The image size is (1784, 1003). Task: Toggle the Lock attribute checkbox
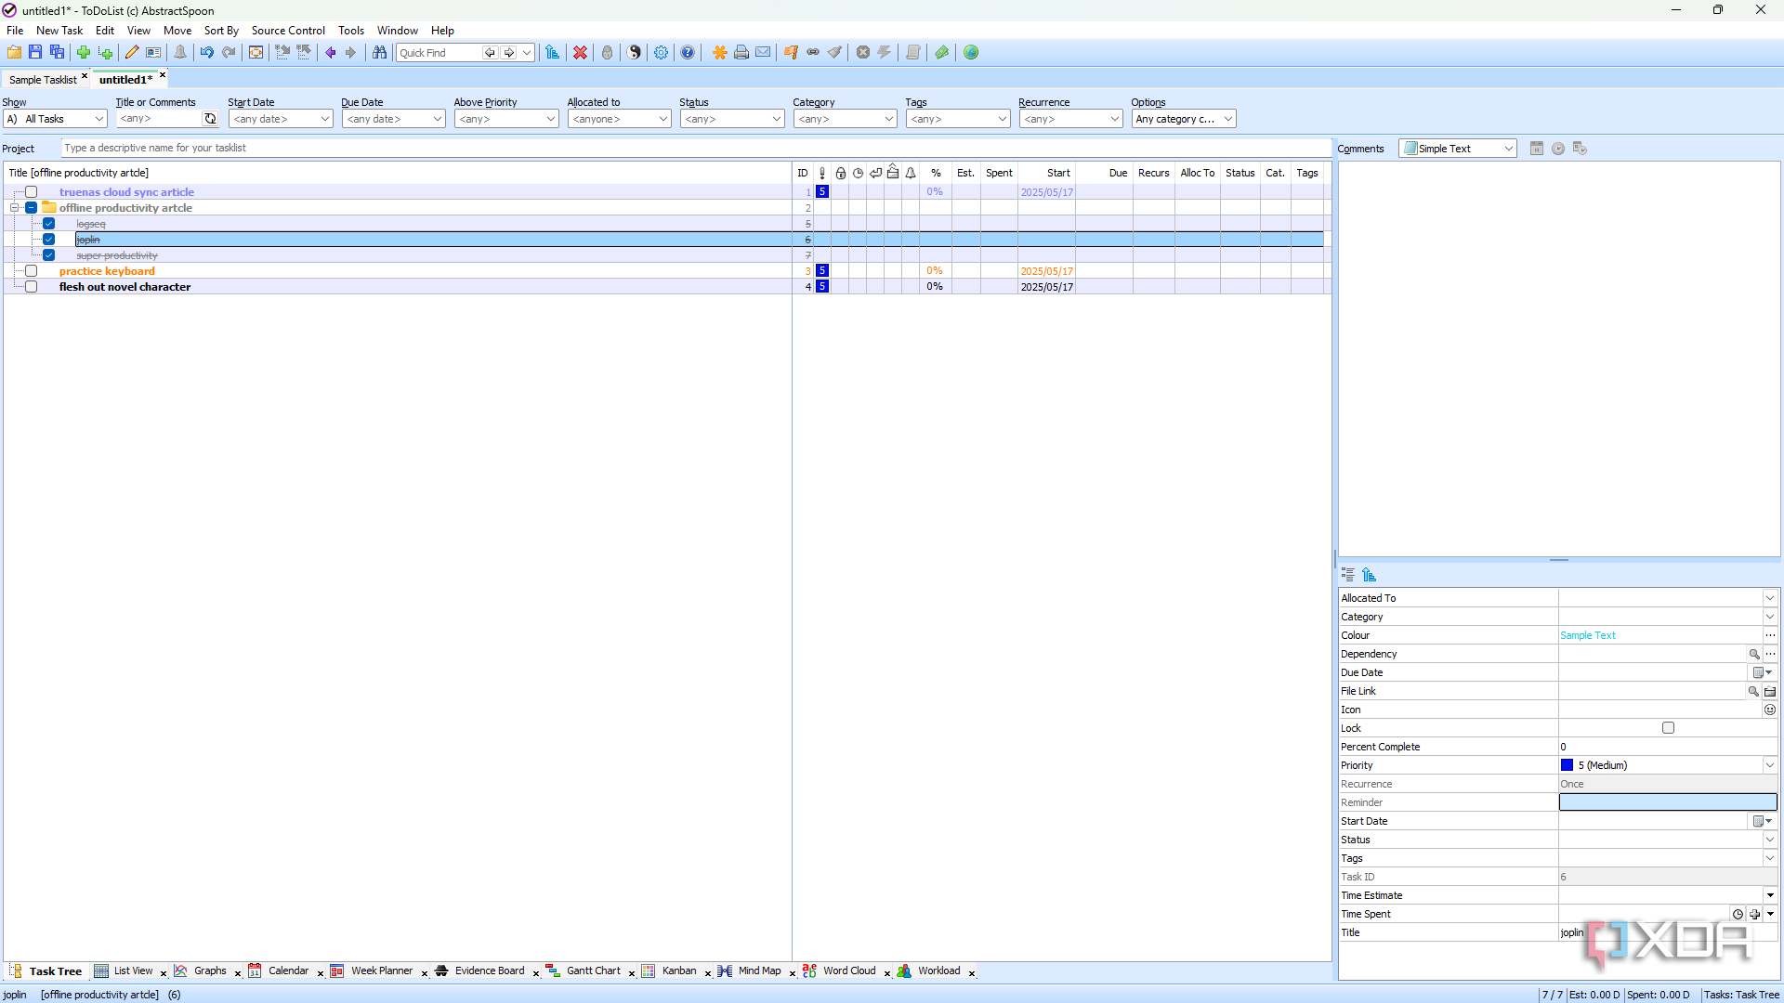(1668, 728)
